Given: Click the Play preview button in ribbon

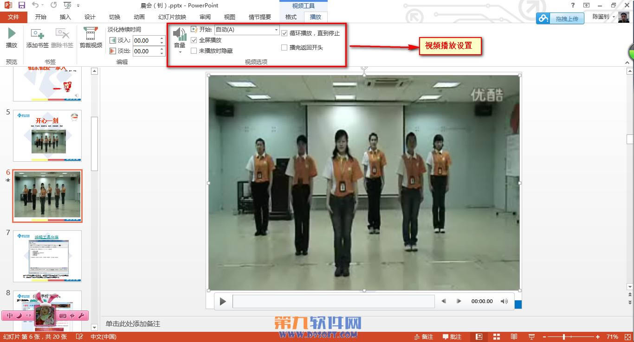Looking at the screenshot, I should pyautogui.click(x=12, y=38).
